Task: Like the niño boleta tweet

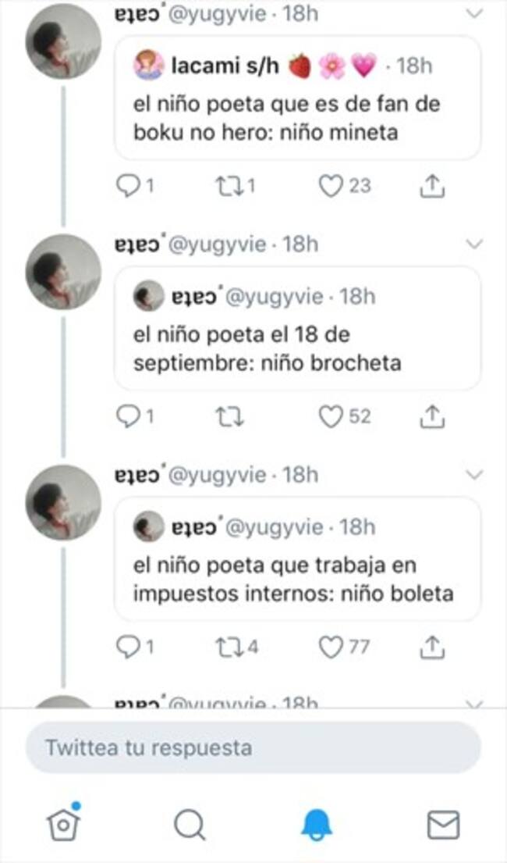Action: pyautogui.click(x=333, y=647)
